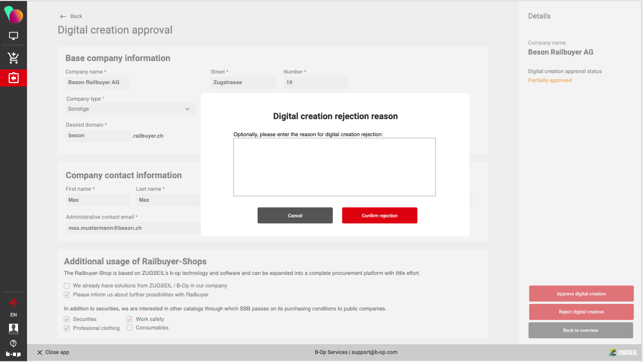The width and height of the screenshot is (643, 362).
Task: Click the red users group icon
Action: 14,302
